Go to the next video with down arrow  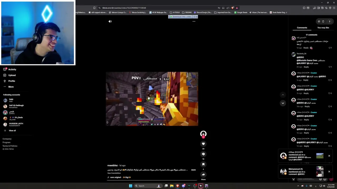283,103
